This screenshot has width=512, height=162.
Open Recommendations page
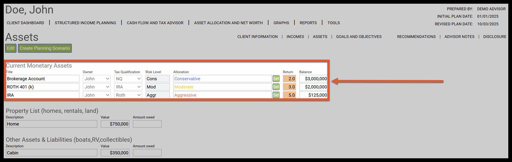416,37
